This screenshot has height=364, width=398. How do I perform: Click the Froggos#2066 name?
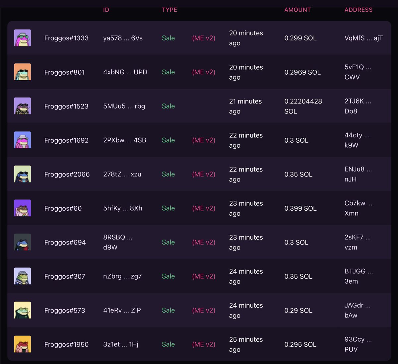coord(67,174)
